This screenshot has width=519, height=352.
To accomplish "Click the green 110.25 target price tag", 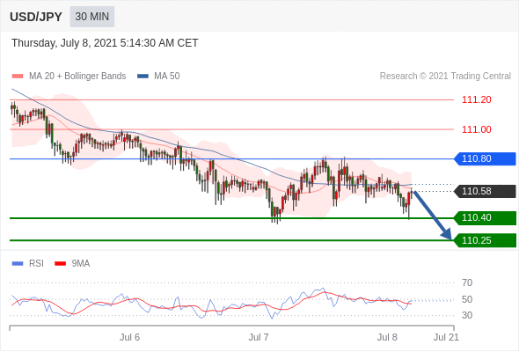I will coord(485,240).
